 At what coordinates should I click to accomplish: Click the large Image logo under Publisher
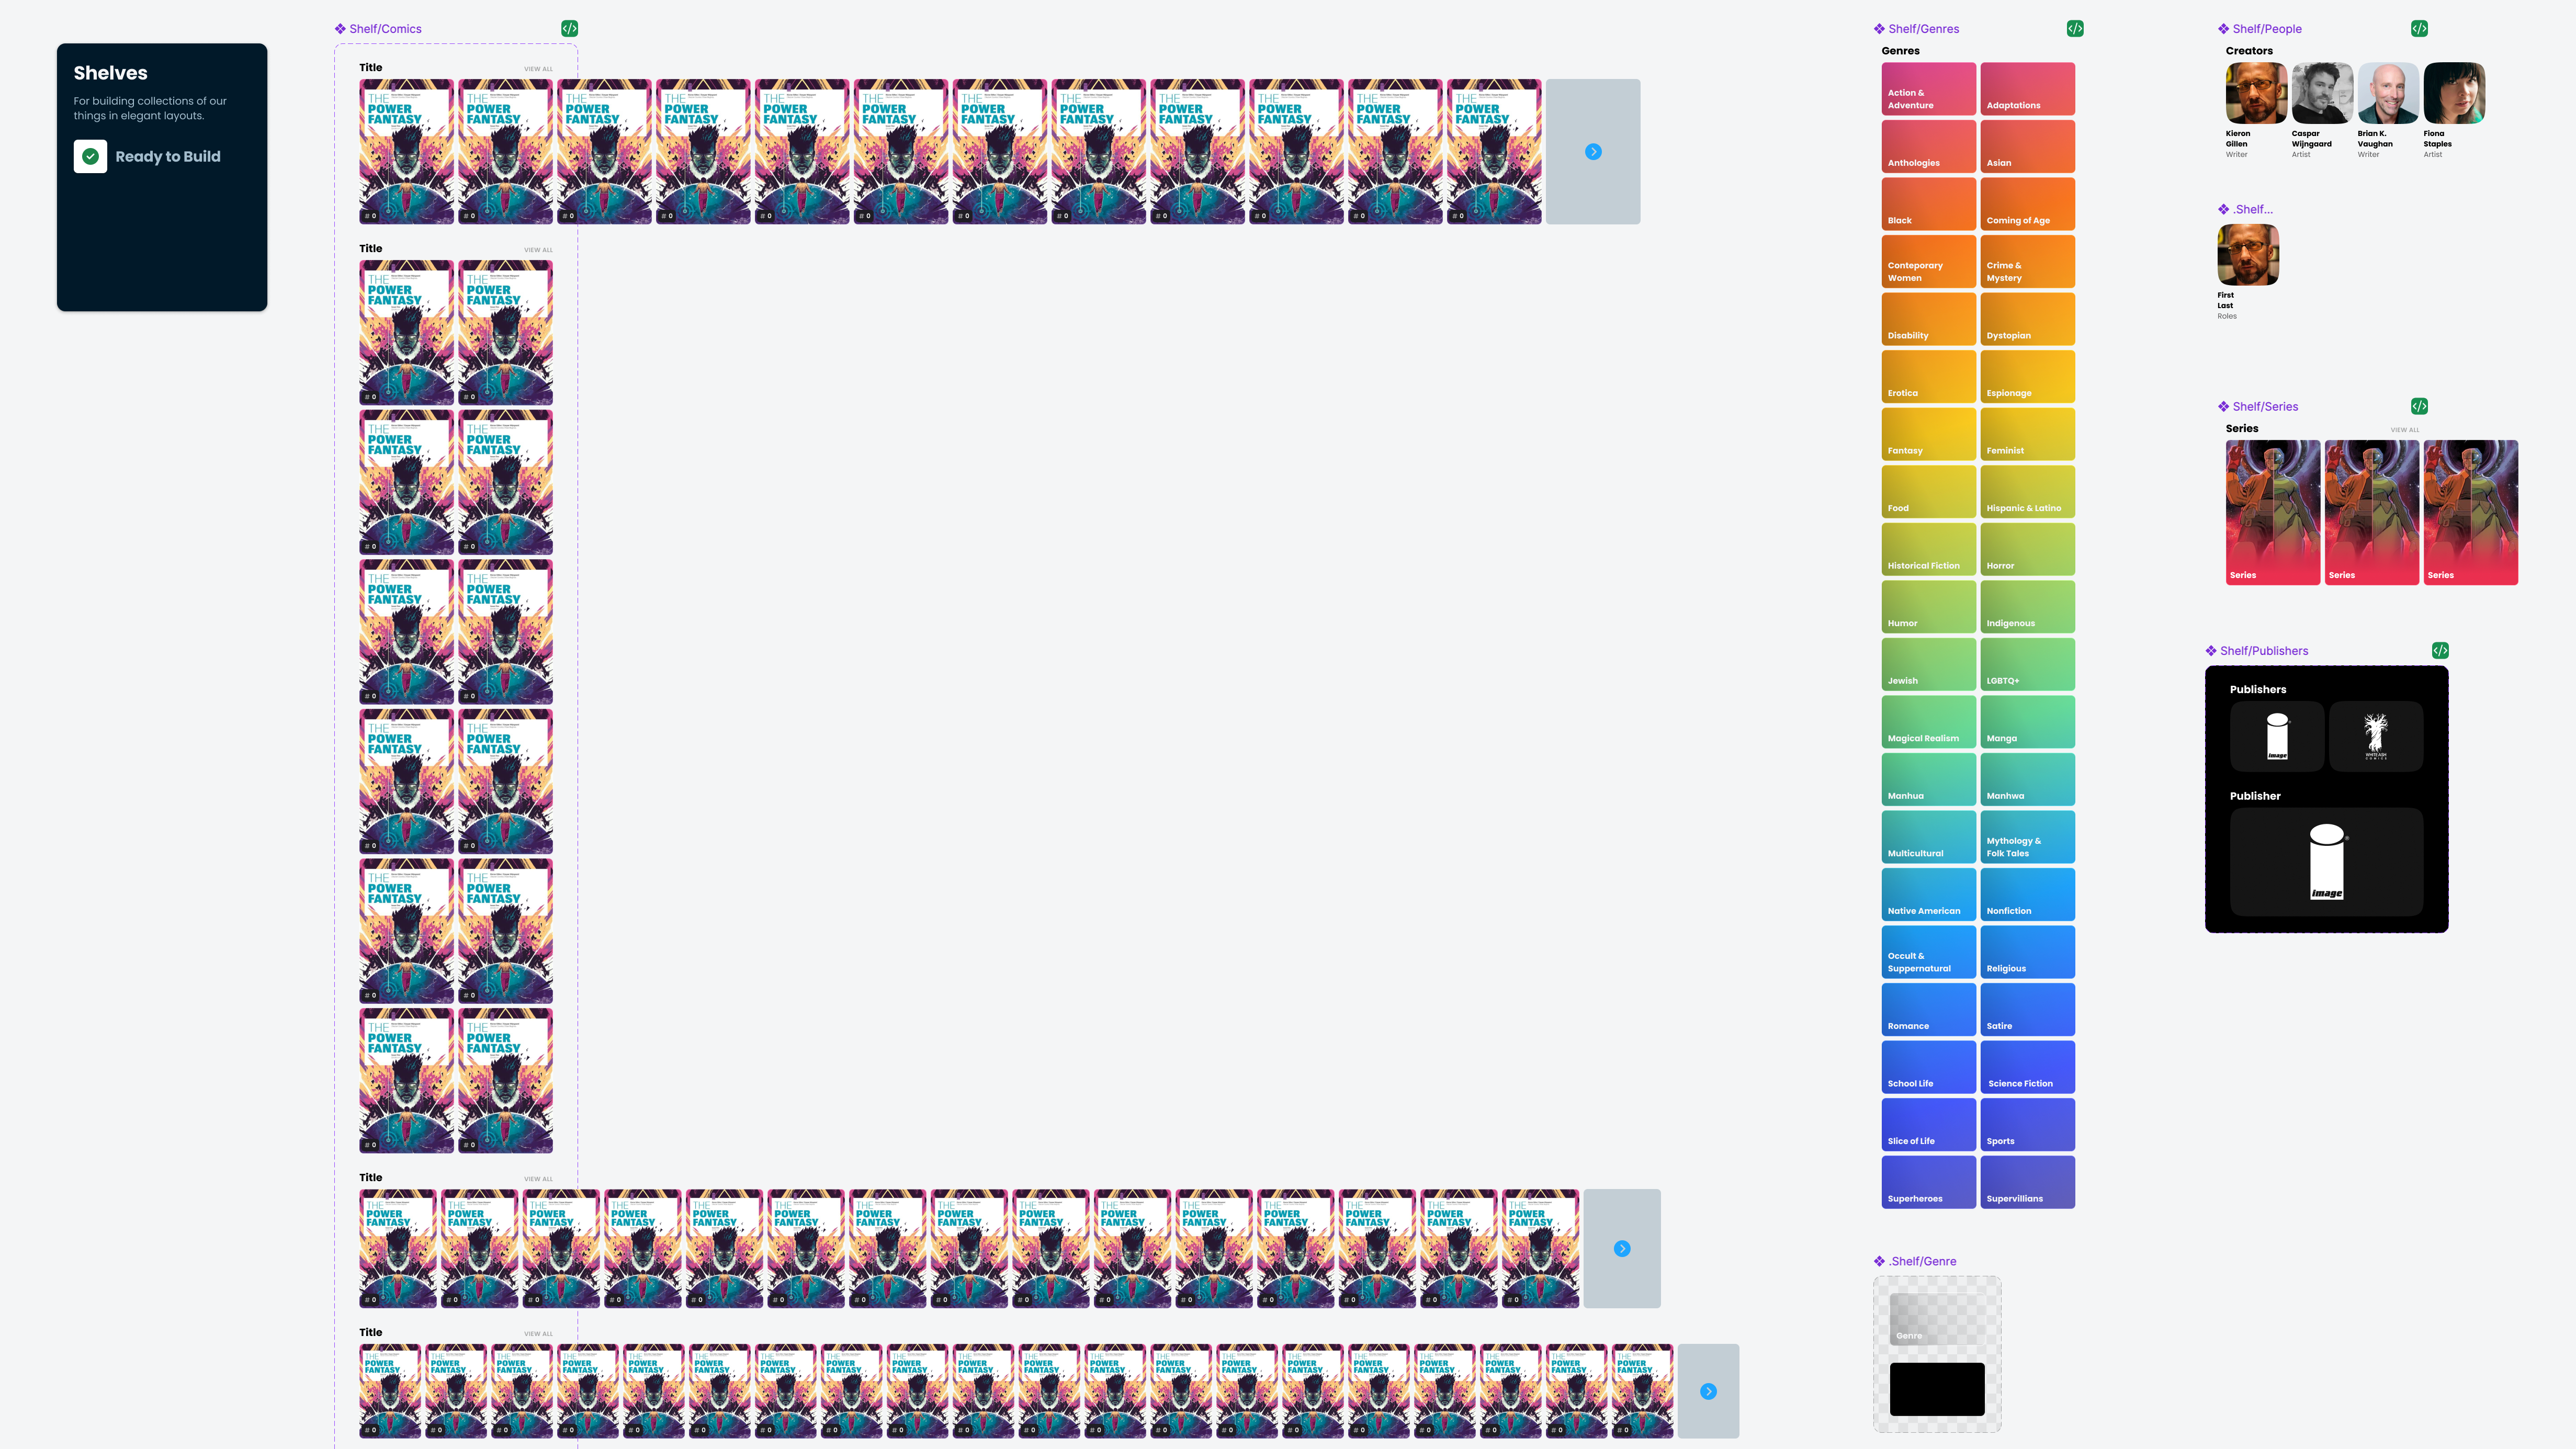point(2326,861)
